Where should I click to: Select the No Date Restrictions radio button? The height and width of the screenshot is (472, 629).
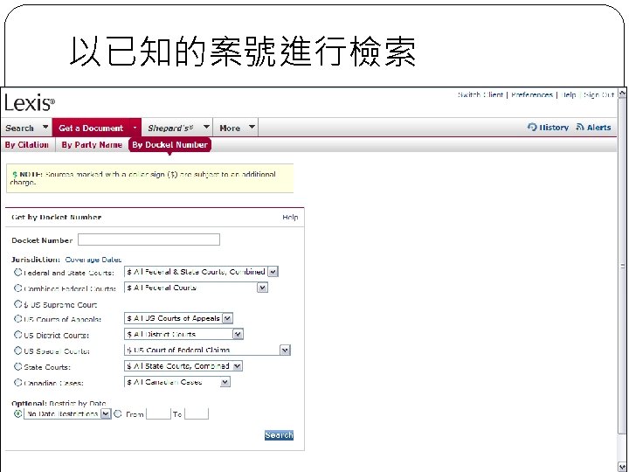click(x=17, y=413)
